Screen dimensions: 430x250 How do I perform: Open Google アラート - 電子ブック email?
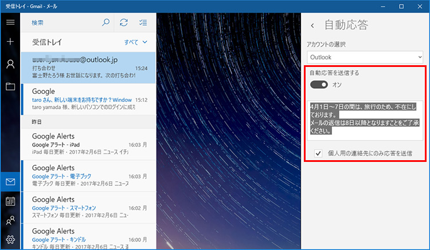[88, 176]
